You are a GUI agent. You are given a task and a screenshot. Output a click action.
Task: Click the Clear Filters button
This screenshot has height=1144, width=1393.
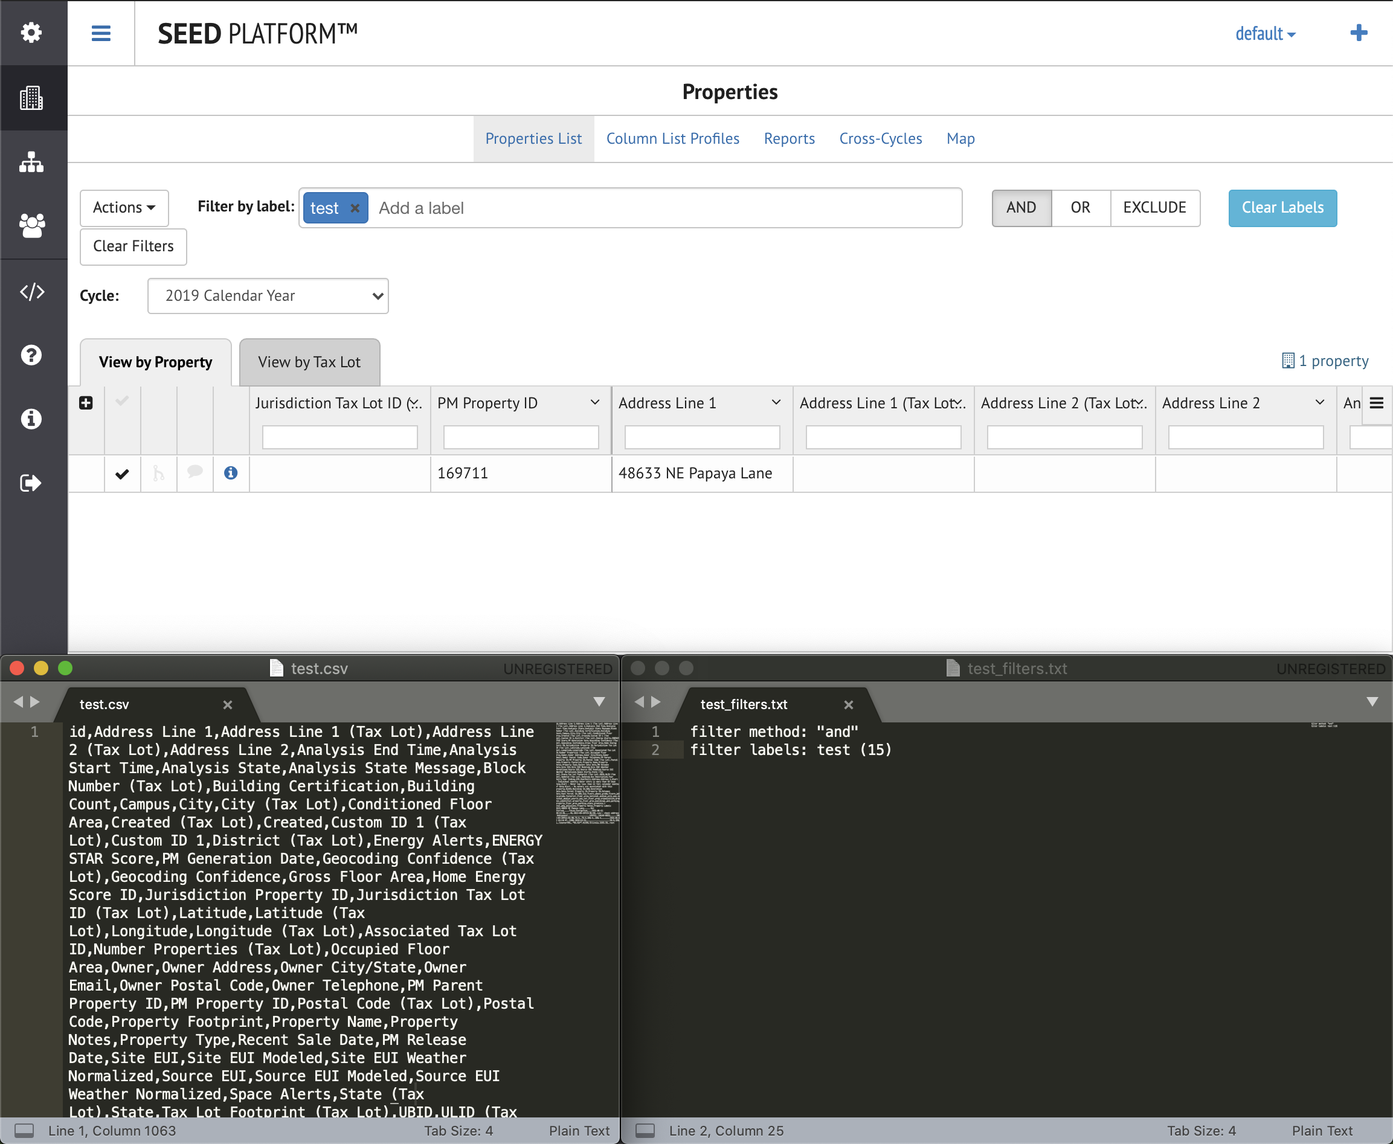click(x=132, y=246)
